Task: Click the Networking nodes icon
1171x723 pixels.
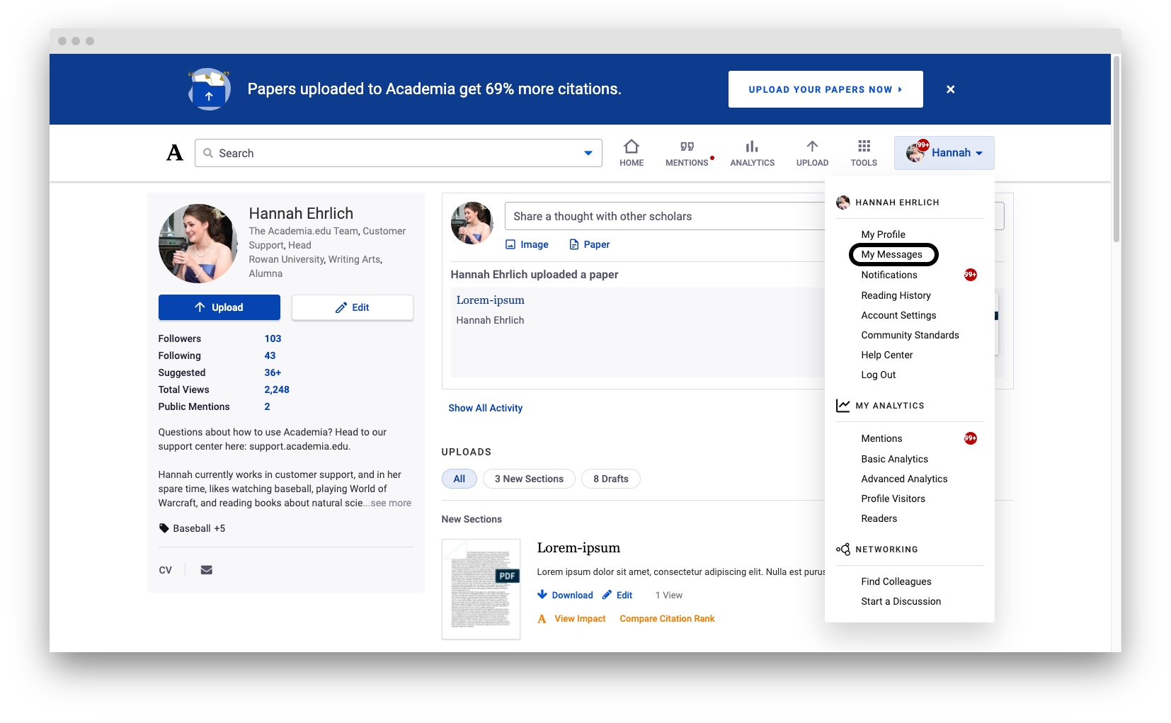Action: (x=843, y=550)
